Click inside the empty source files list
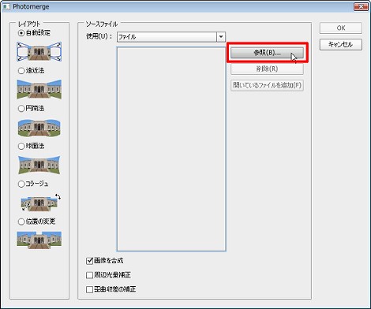This screenshot has width=371, height=309. [x=171, y=149]
